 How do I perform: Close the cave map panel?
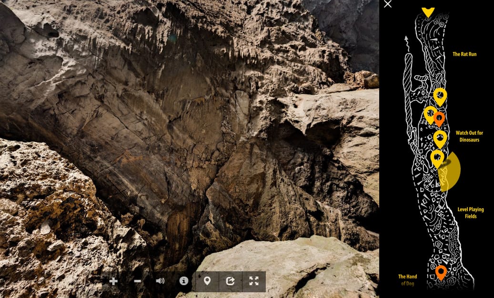388,4
